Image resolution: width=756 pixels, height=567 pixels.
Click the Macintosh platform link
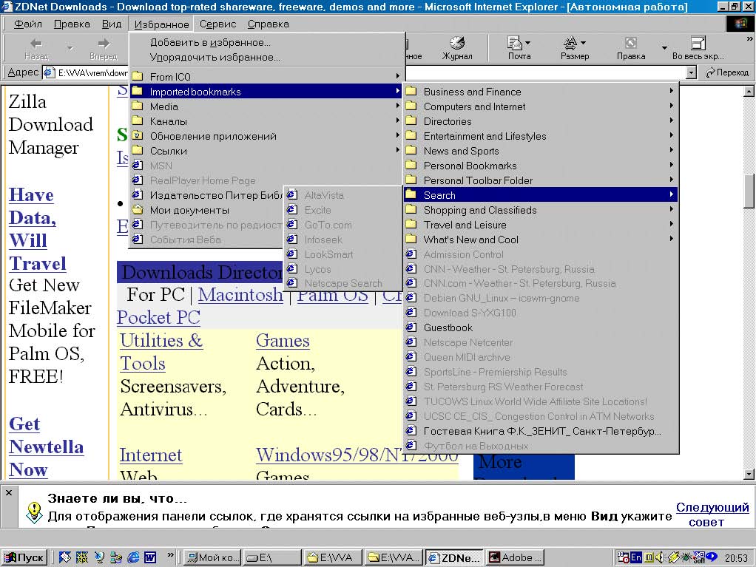point(240,294)
